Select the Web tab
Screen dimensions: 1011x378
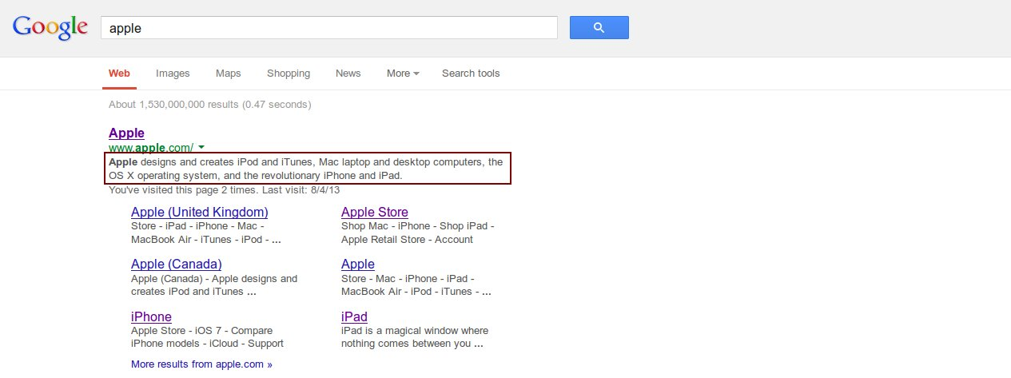[119, 74]
